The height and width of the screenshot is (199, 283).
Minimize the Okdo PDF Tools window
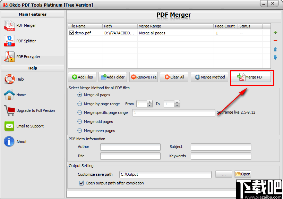[x=264, y=4]
